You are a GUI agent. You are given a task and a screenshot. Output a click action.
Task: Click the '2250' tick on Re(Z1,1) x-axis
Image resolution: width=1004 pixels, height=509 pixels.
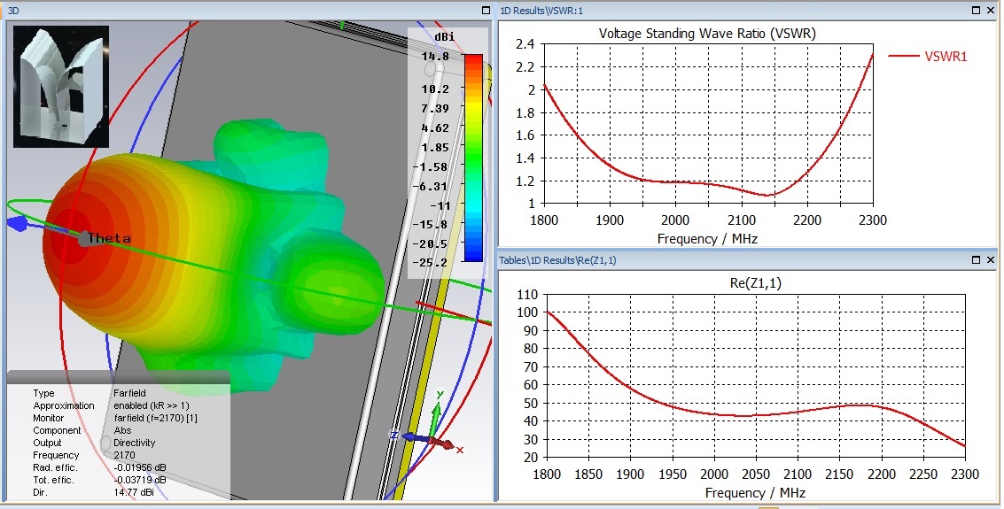tap(923, 474)
